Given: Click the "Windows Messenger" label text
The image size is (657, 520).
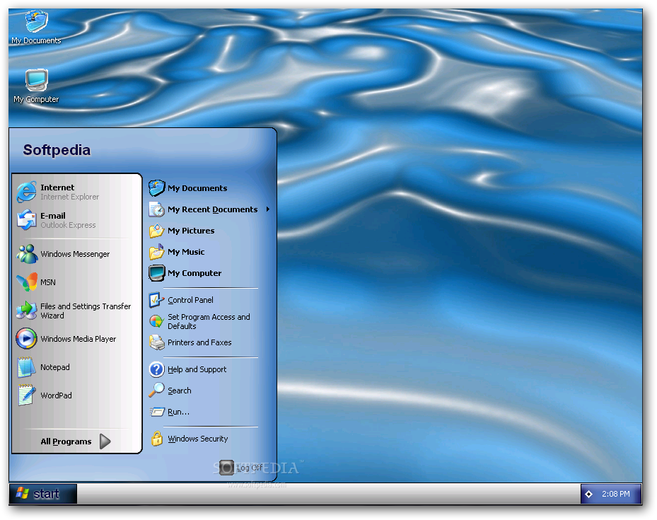Looking at the screenshot, I should (75, 254).
